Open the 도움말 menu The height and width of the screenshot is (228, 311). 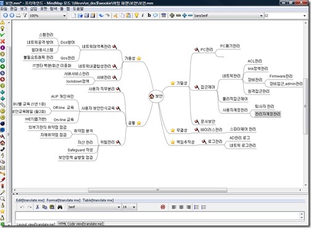coord(78,9)
